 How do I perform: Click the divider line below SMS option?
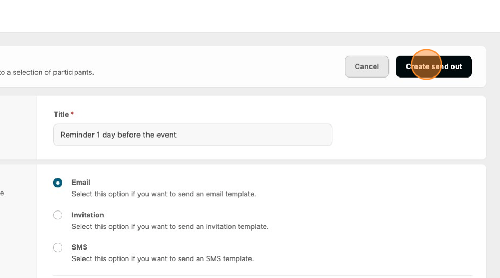click(263, 275)
